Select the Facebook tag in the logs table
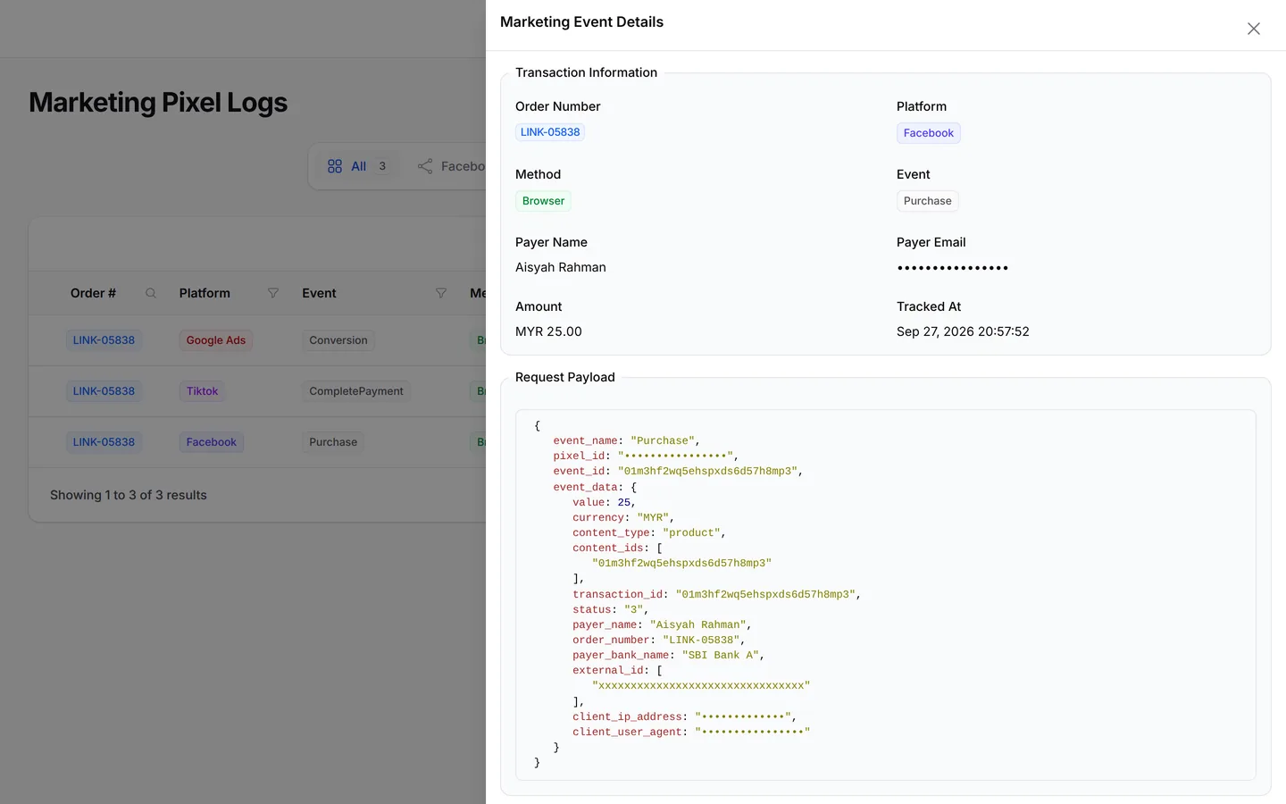Screen dimensions: 1286x804 point(212,442)
